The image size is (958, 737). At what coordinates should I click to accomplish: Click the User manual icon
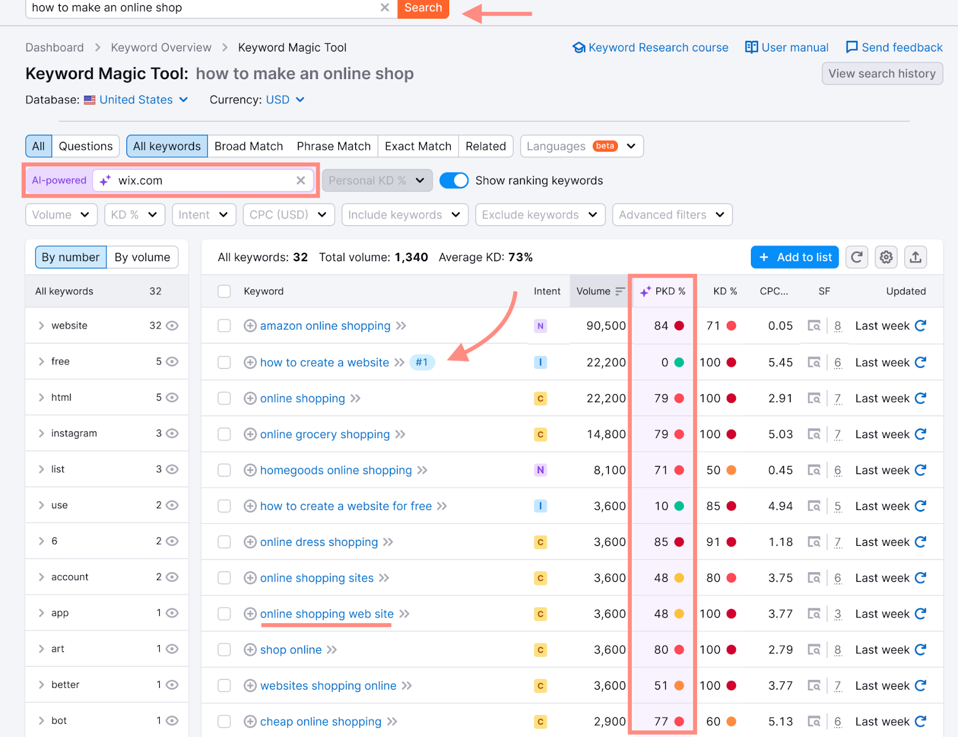click(x=751, y=47)
